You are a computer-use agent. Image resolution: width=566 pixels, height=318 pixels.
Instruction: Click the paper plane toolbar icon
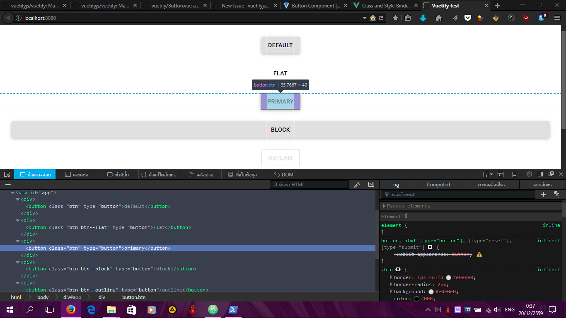point(455,18)
